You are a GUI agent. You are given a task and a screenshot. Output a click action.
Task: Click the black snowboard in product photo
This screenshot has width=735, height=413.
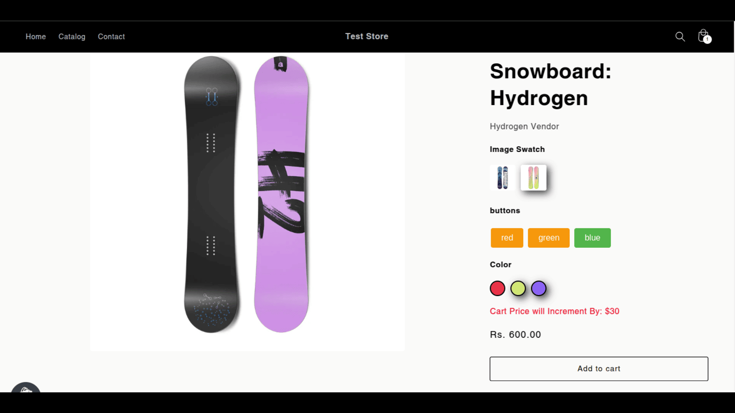[211, 195]
